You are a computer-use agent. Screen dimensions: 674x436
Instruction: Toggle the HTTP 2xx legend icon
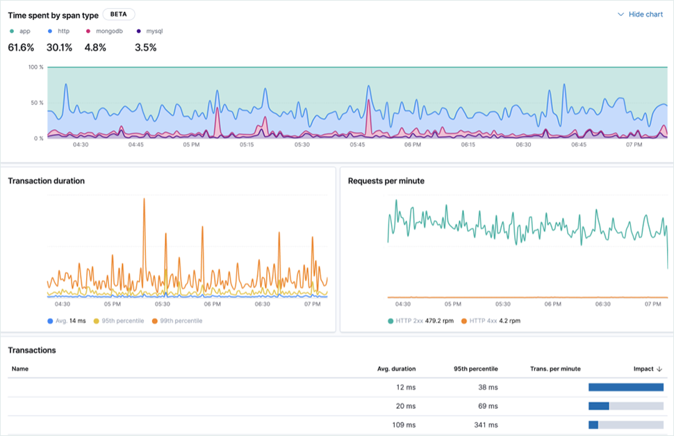click(x=392, y=321)
